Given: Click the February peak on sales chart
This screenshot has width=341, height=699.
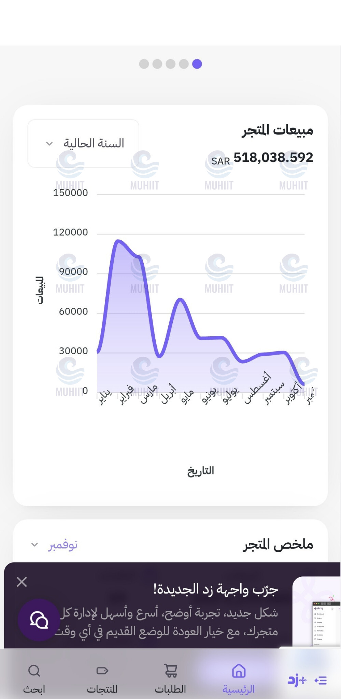Looking at the screenshot, I should pyautogui.click(x=118, y=241).
